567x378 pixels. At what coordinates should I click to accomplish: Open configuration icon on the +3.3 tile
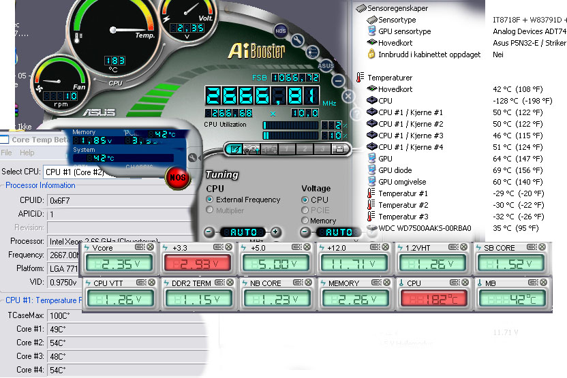coord(218,247)
